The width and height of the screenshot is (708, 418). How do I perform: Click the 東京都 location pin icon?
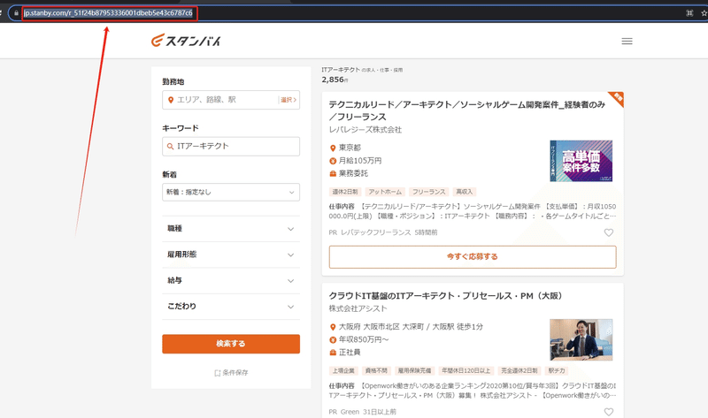point(333,148)
